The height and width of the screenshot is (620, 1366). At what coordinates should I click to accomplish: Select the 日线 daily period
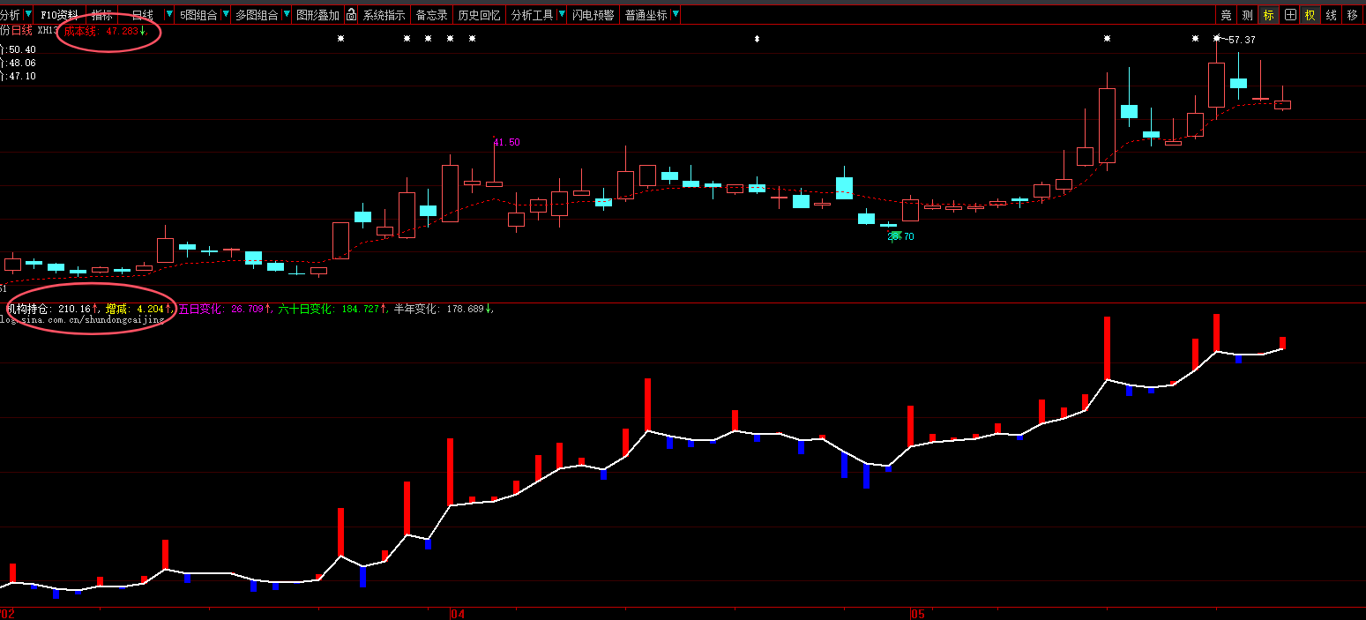pos(142,15)
